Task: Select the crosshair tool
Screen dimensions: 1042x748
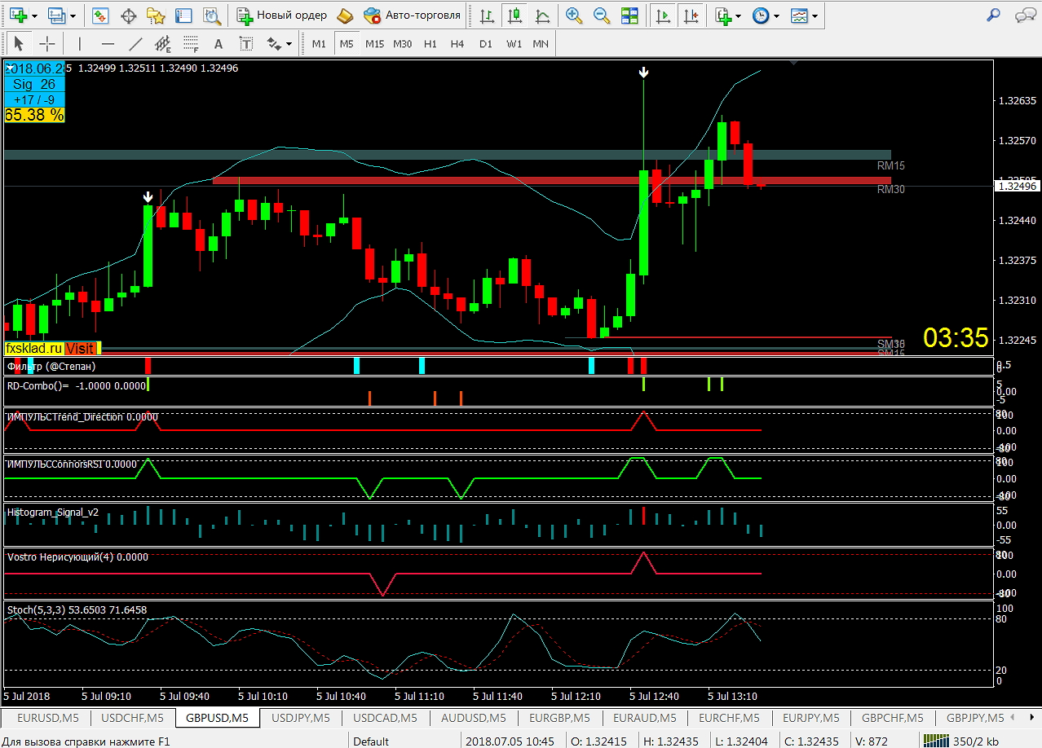Action: (47, 44)
